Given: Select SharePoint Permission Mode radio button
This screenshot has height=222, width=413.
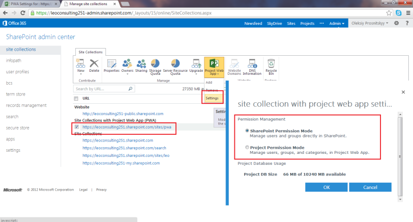Looking at the screenshot, I should [x=247, y=131].
